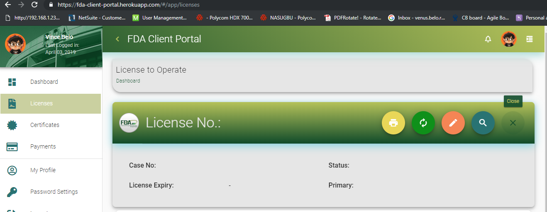This screenshot has width=547, height=212.
Task: Collapse sidebar using the back chevron
Action: (117, 39)
